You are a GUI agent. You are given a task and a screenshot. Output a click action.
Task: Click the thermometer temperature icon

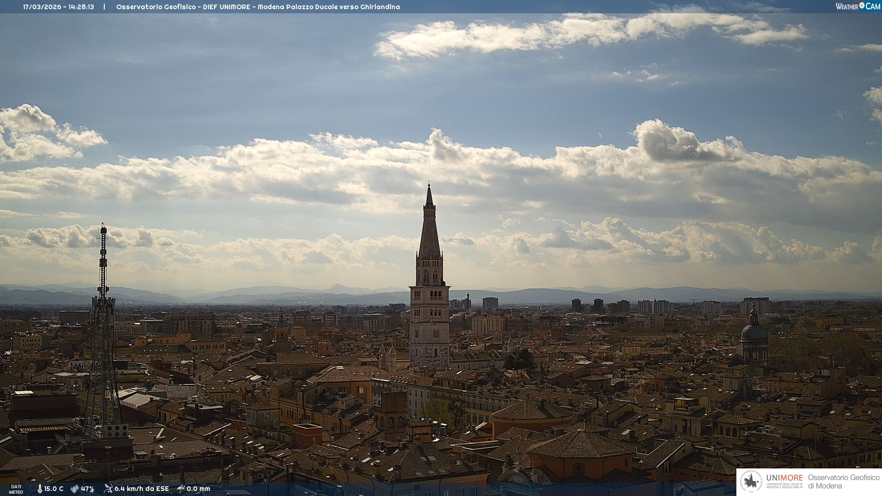[x=40, y=489]
